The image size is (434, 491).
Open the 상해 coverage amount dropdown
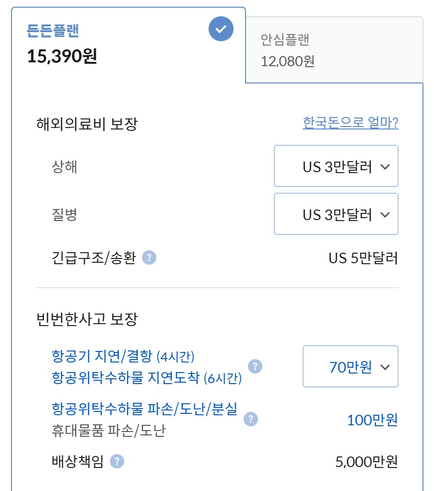[336, 166]
